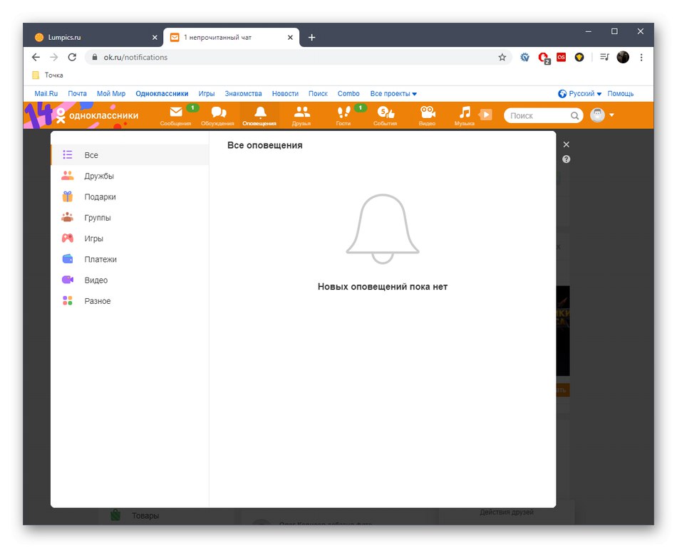Open a new browser tab

[311, 38]
